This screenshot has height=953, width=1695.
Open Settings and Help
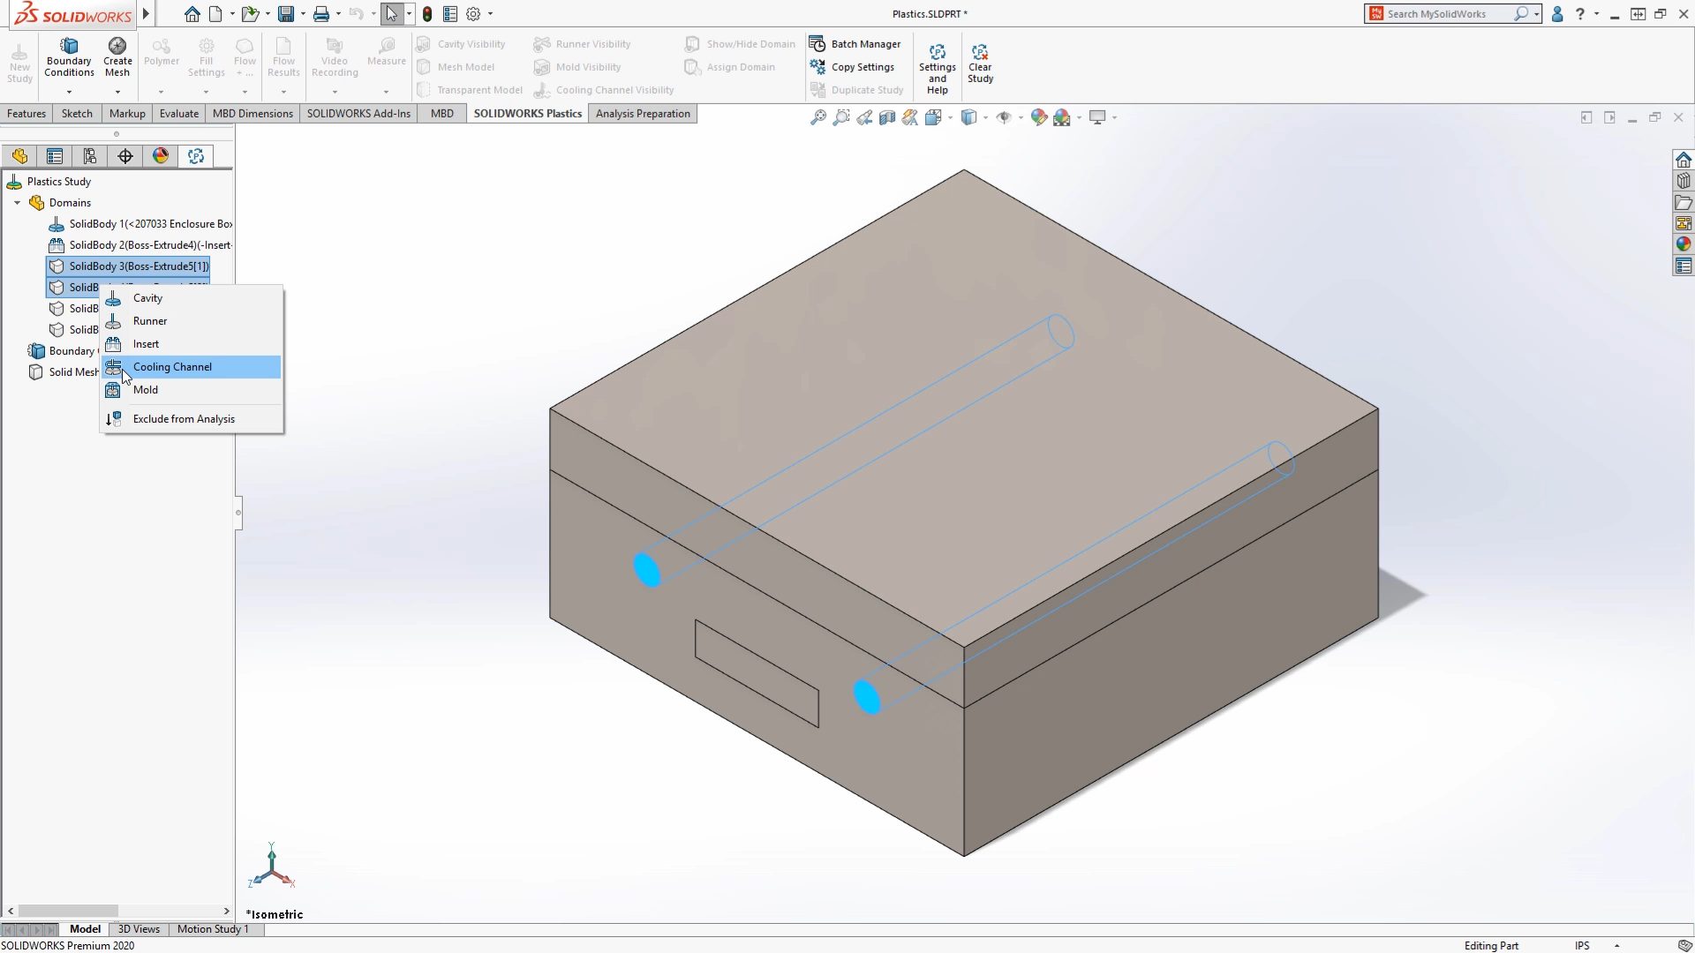938,69
